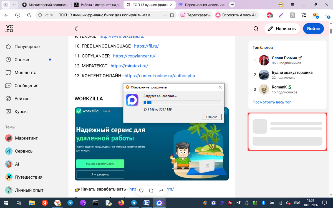Screen dimensions: 333x208
Task: Open the browser downloads arrow icon
Action: (327, 15)
